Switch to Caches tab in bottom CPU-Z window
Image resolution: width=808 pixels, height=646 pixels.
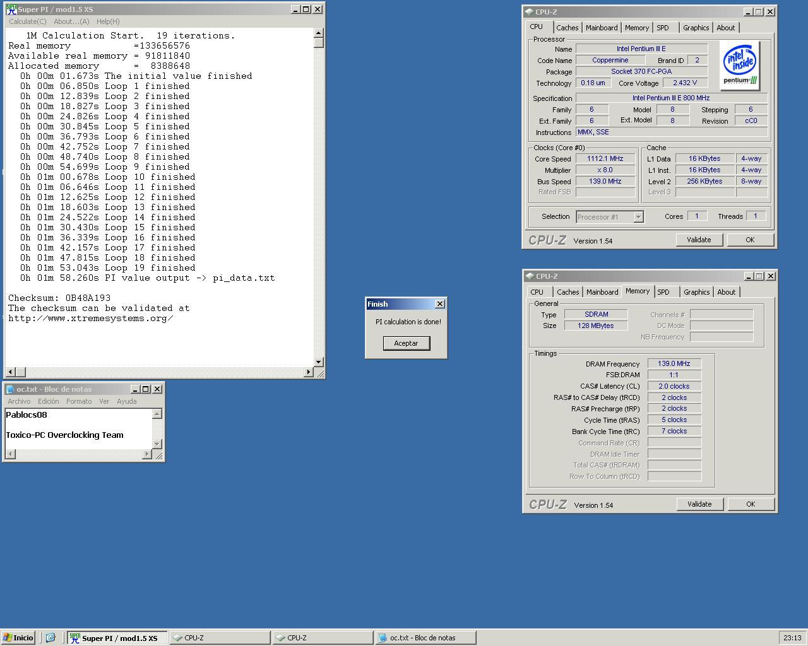pyautogui.click(x=567, y=292)
